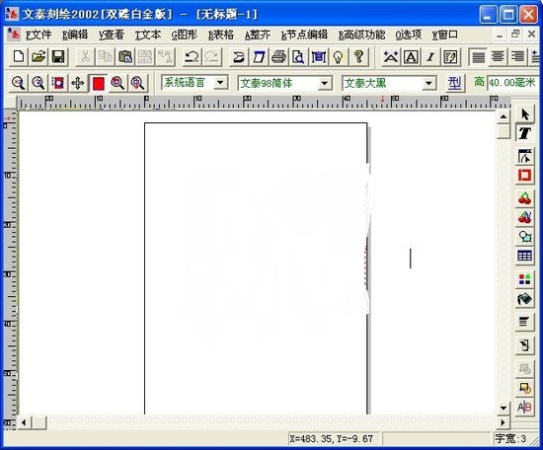
Task: Select the arrow pointer tool
Action: tap(524, 114)
